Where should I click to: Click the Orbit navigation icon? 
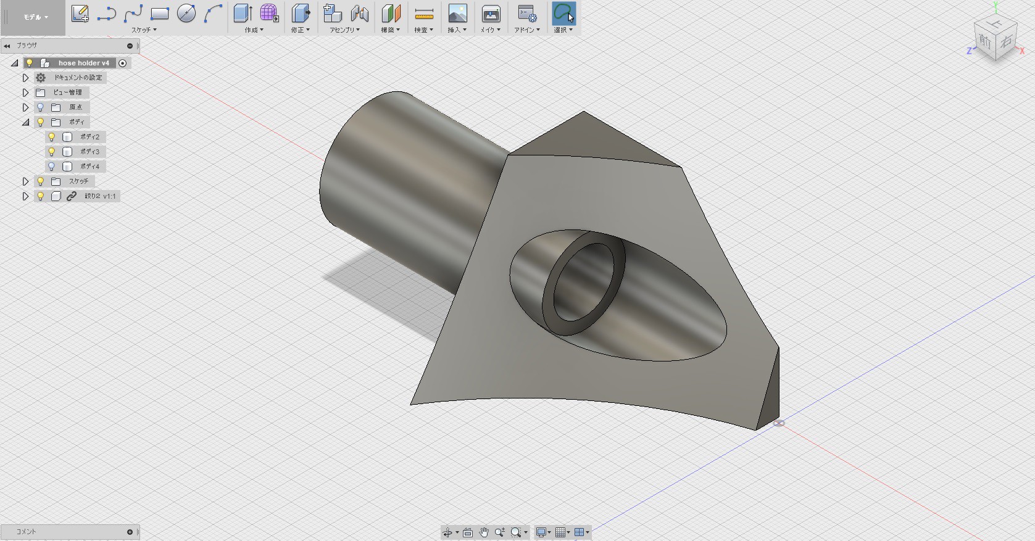pyautogui.click(x=447, y=532)
